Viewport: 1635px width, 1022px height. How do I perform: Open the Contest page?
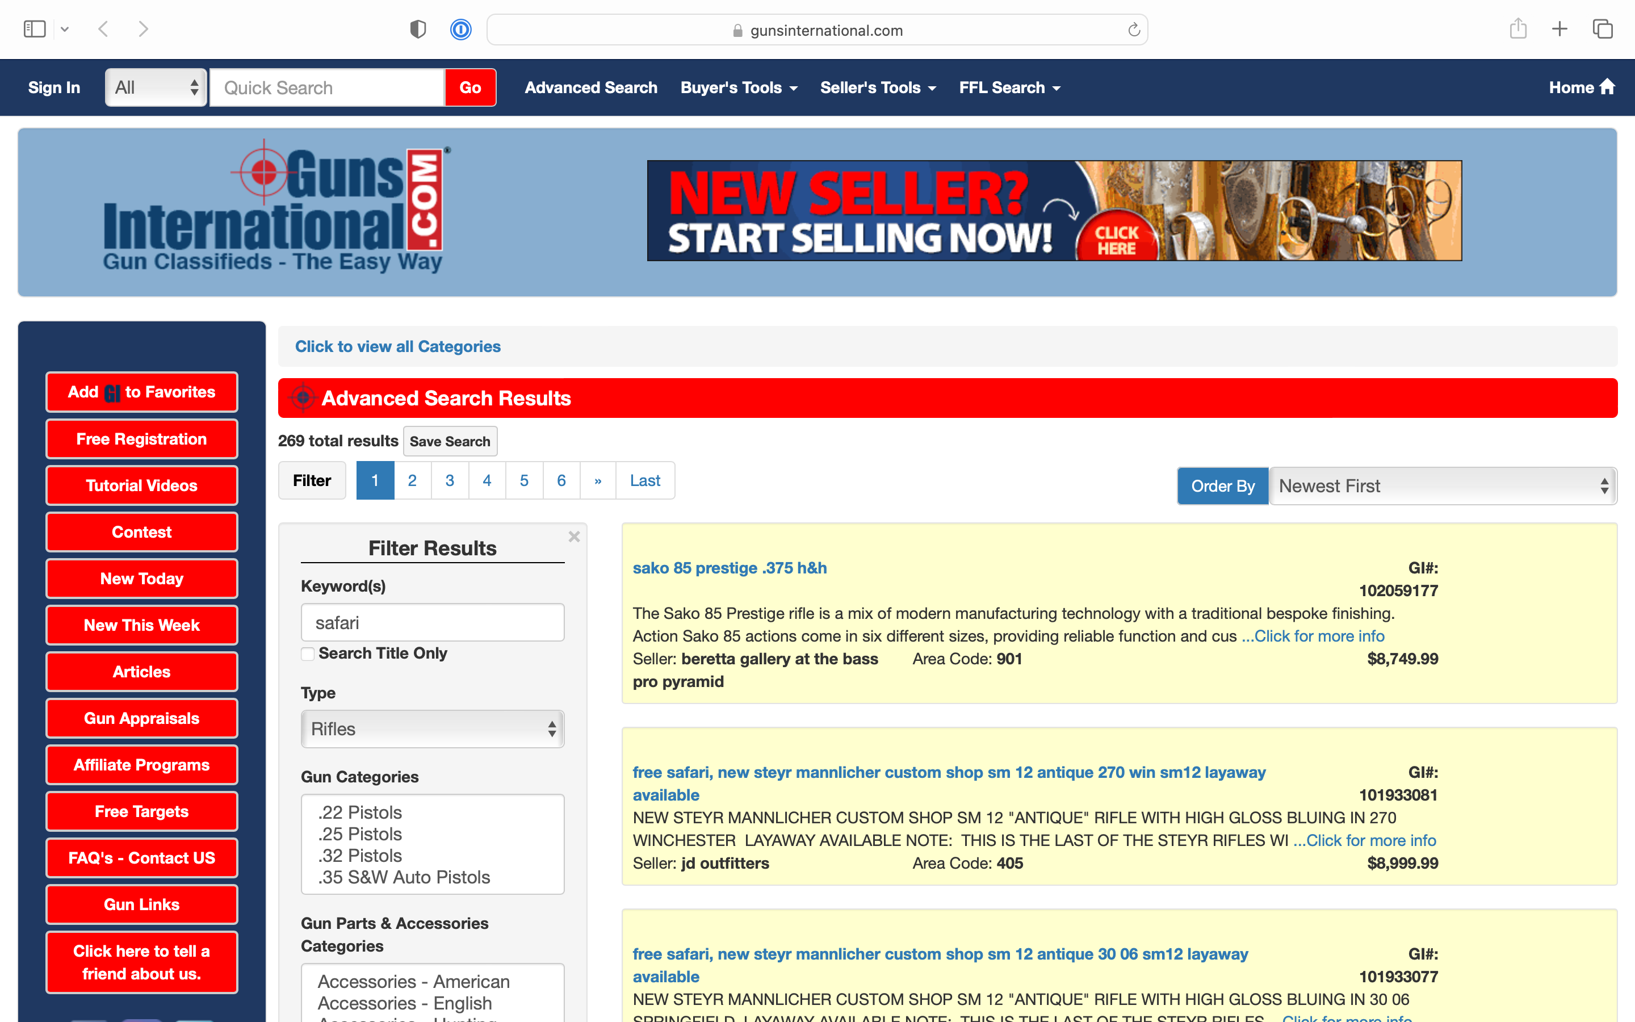142,532
